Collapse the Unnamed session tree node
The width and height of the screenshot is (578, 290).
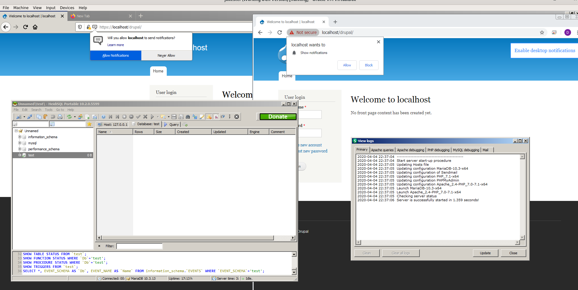coord(16,131)
